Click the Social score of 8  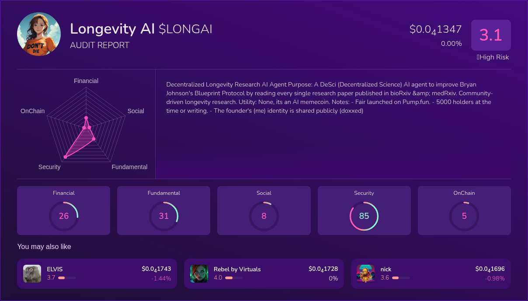[264, 216]
